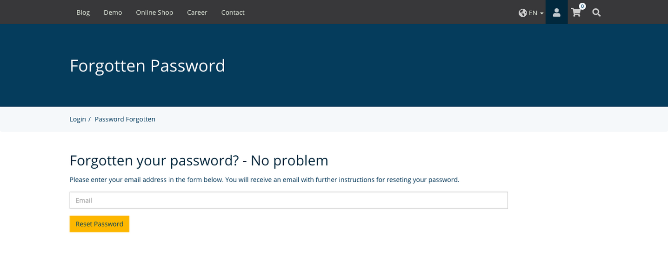Open the Online Shop menu item
Screen dimensions: 668x267
click(x=154, y=13)
